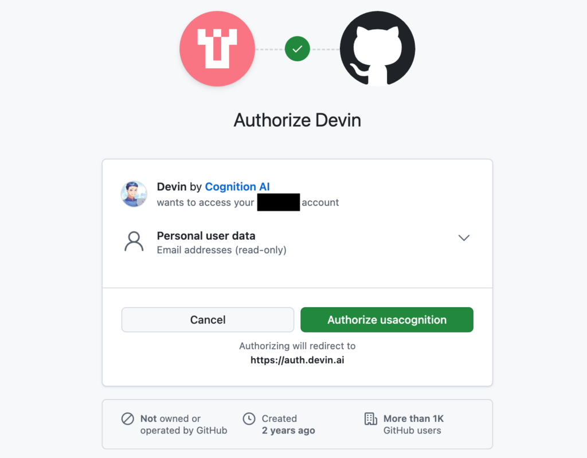Click the 'Authorize Devin' heading
Viewport: 587px width, 458px height.
click(297, 120)
